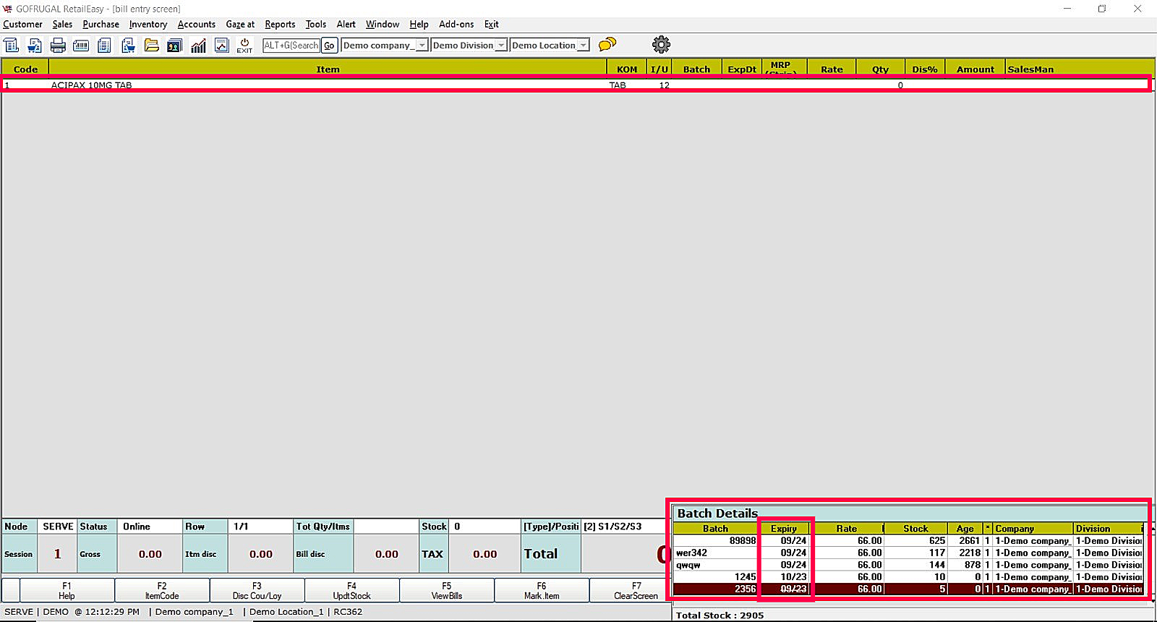Click the EXIT power icon in the toolbar
1157x622 pixels.
pyautogui.click(x=244, y=46)
